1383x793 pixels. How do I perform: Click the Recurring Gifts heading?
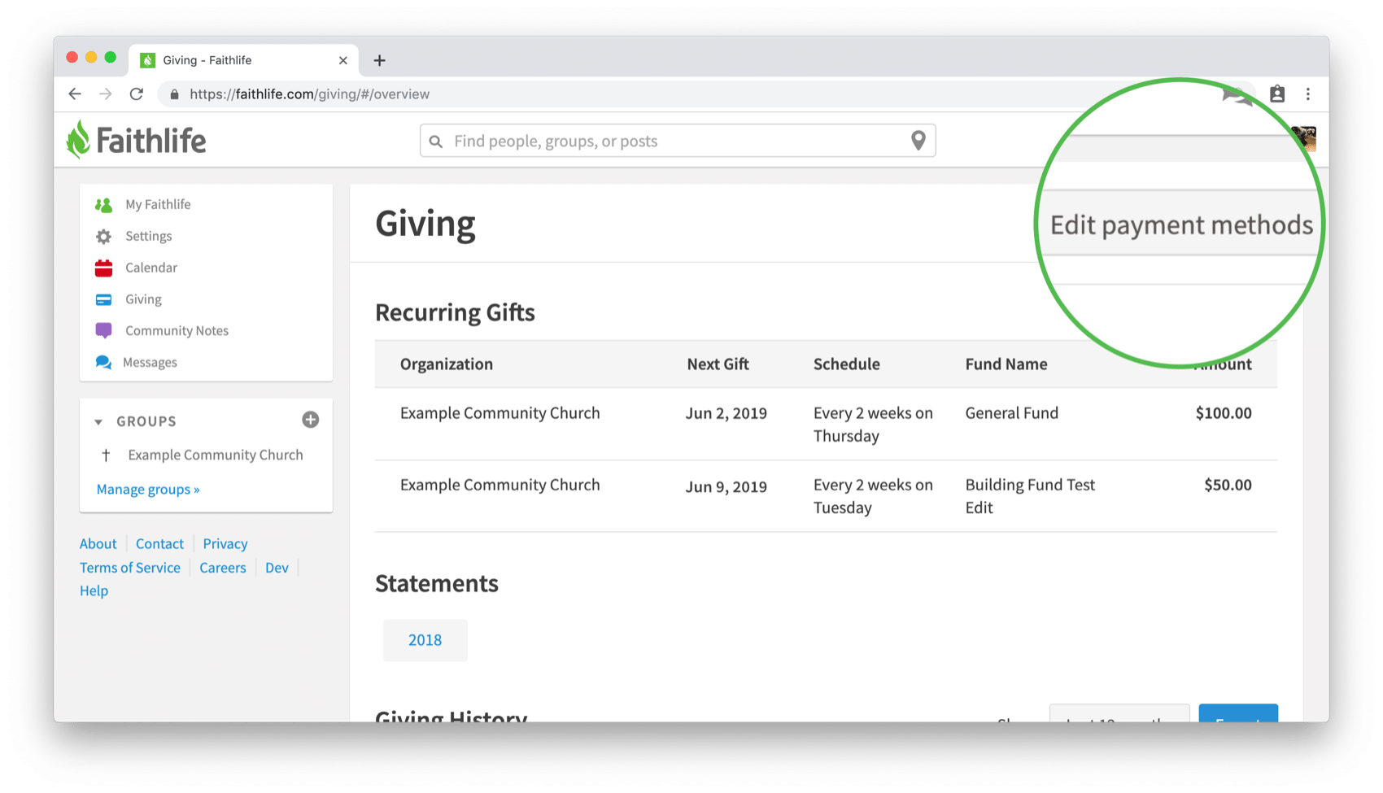455,313
